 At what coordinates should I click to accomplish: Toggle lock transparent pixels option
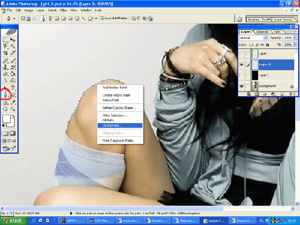pos(251,44)
